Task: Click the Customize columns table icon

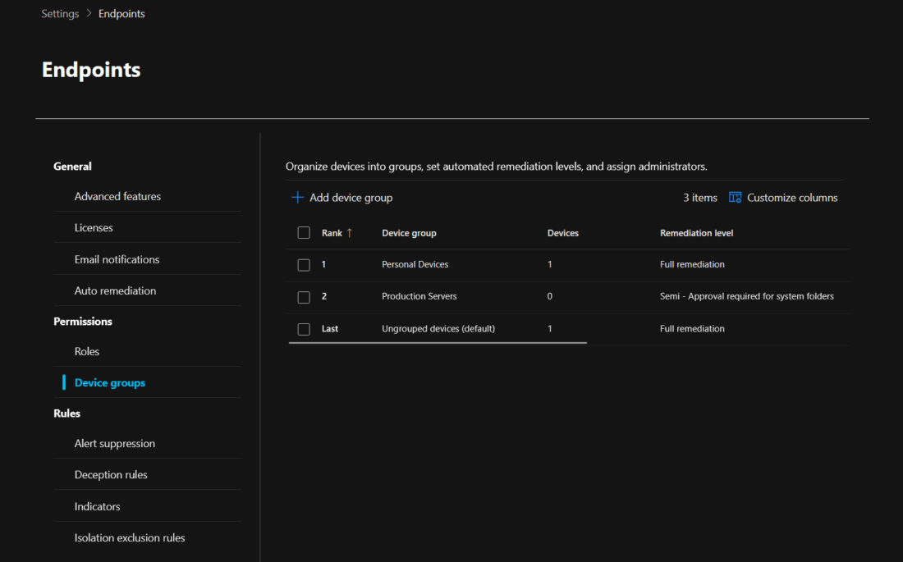Action: click(735, 198)
